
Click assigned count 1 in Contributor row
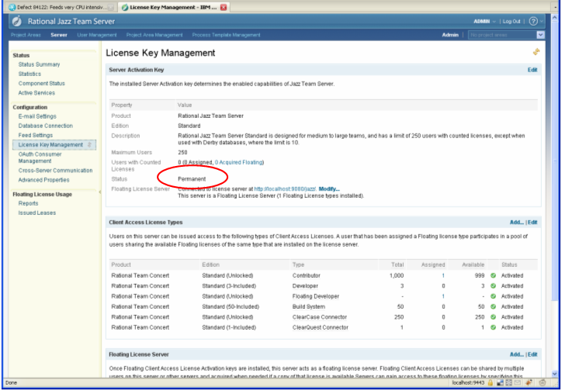(443, 275)
